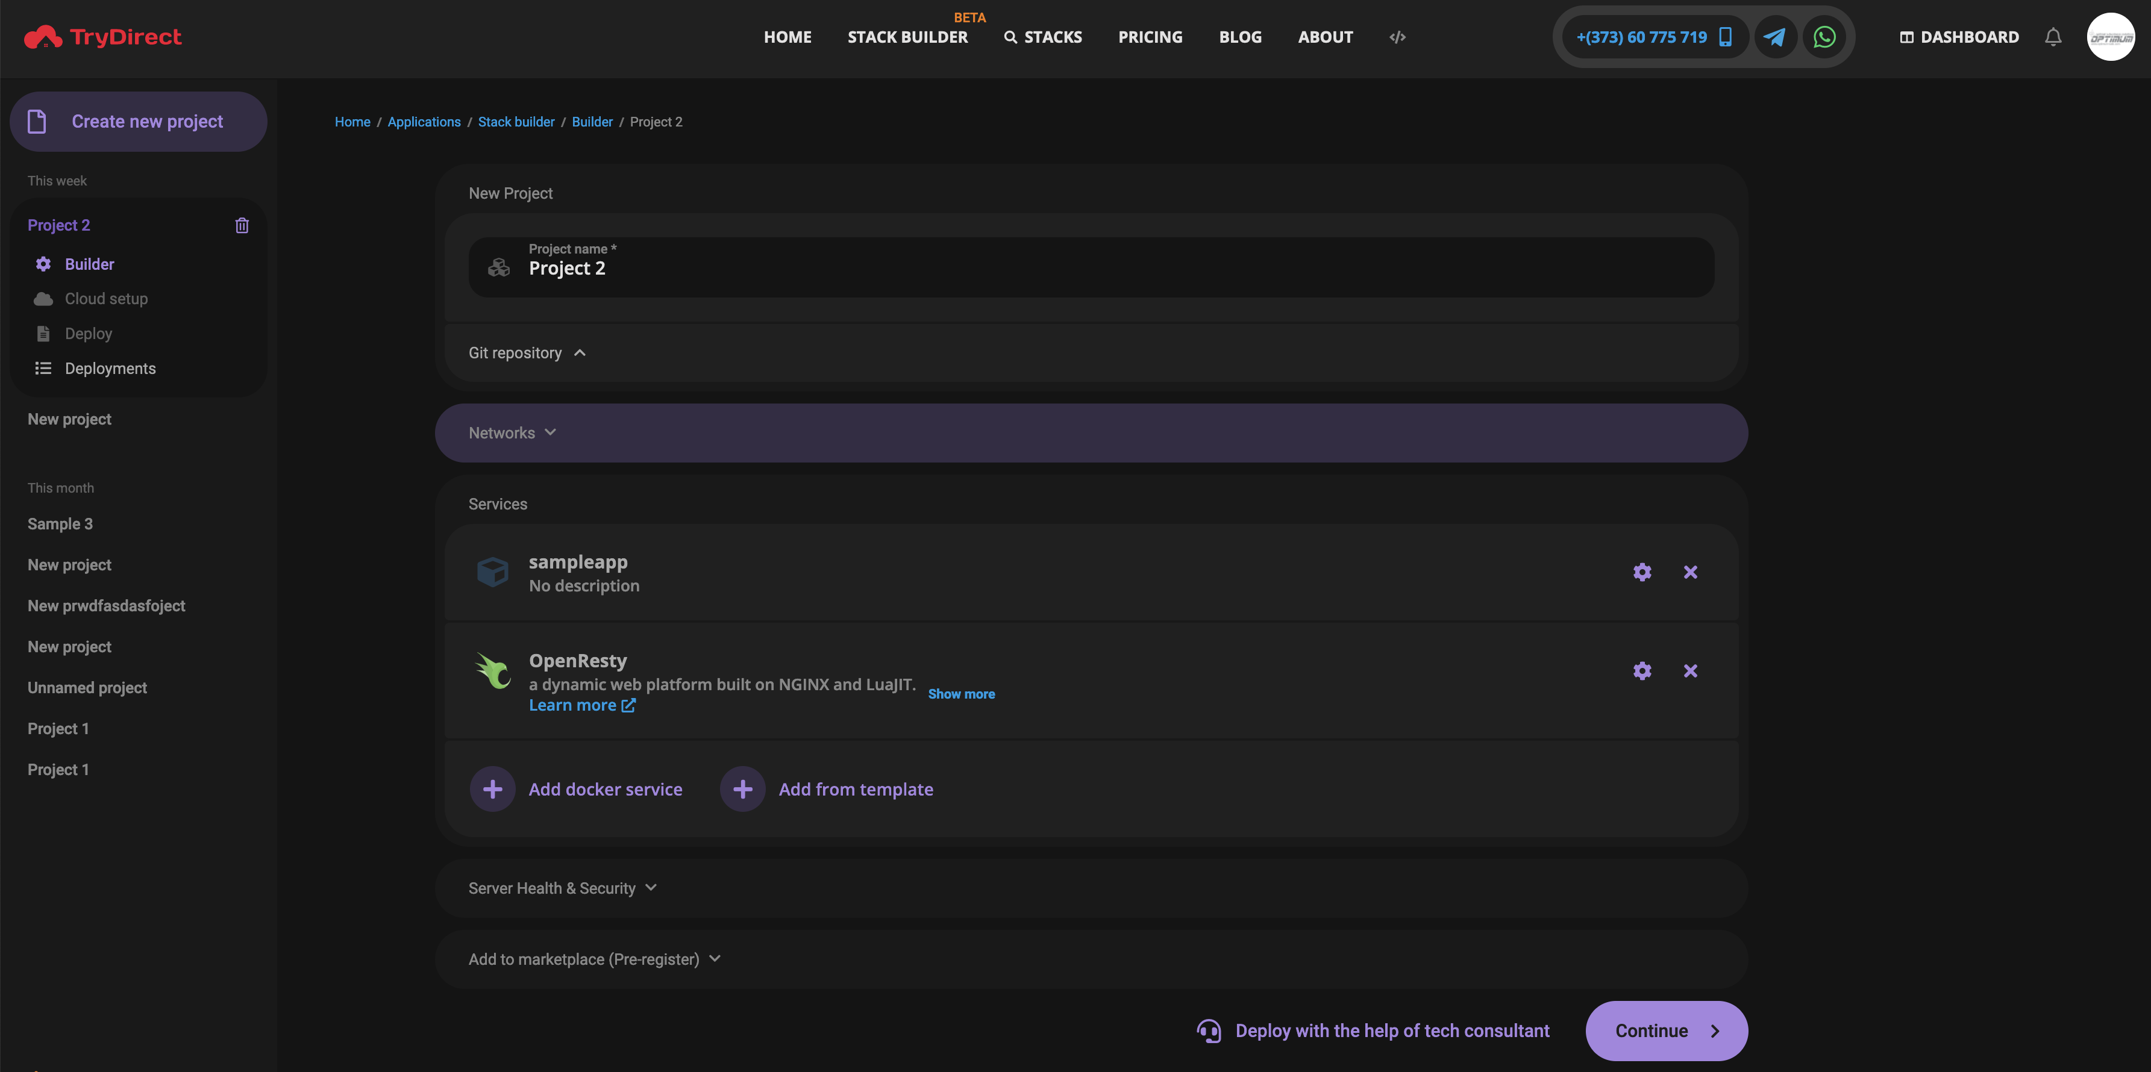
Task: Open notifications bell
Action: (x=2052, y=37)
